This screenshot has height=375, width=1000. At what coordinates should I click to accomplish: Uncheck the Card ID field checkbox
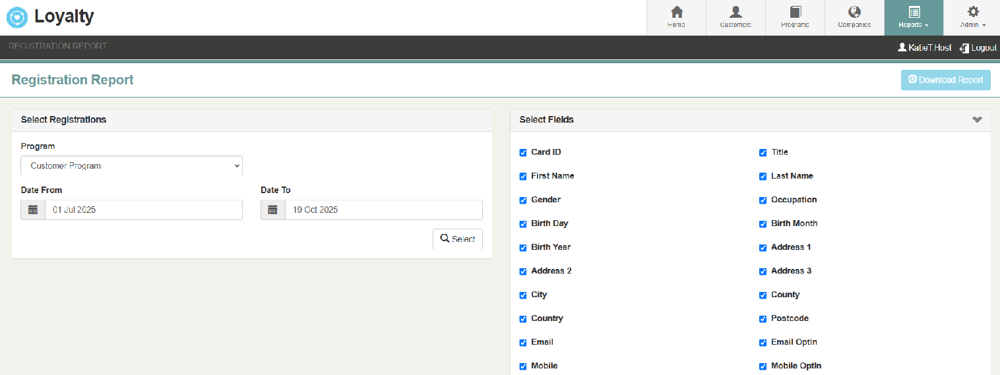(523, 153)
